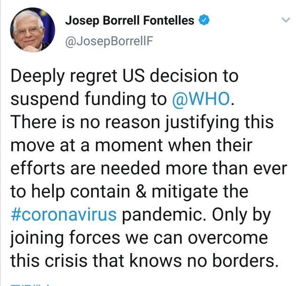Open the Josep Borrell Fontelles display name
Image resolution: width=300 pixels, height=286 pixels.
(x=130, y=21)
